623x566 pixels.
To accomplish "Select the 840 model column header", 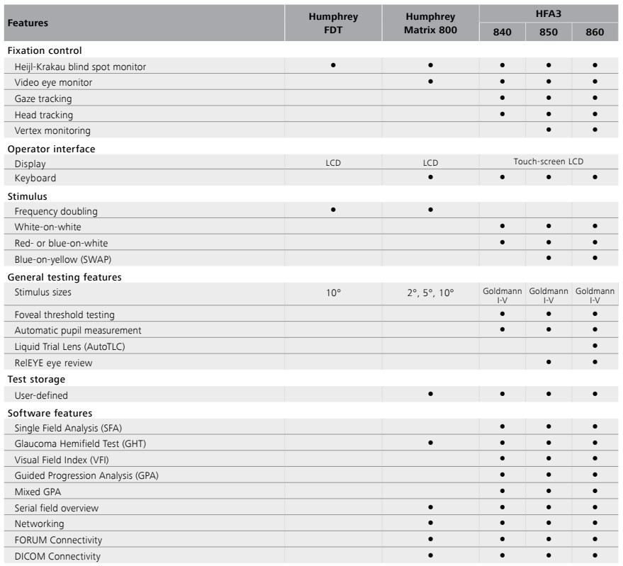I will tap(503, 32).
